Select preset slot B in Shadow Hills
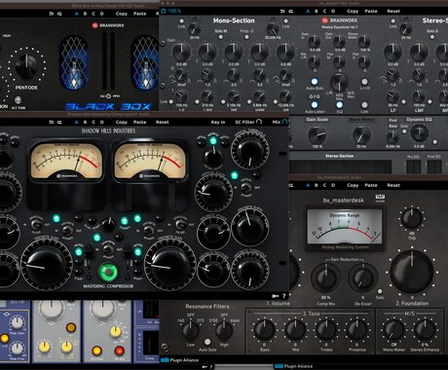This screenshot has height=370, width=448. click(x=85, y=122)
